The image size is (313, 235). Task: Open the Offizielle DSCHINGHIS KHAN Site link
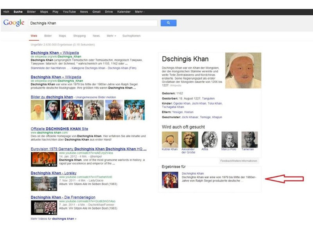pos(59,128)
